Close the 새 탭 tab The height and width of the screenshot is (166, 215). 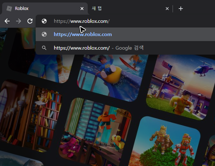coord(167,9)
